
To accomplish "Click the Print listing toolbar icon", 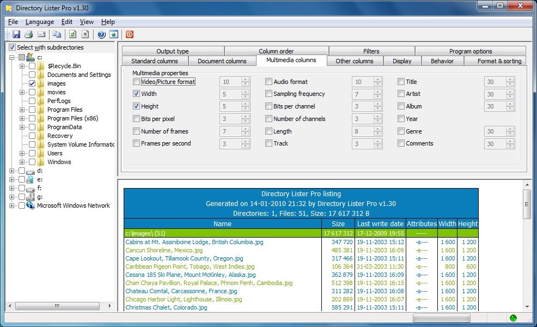I will pos(28,34).
